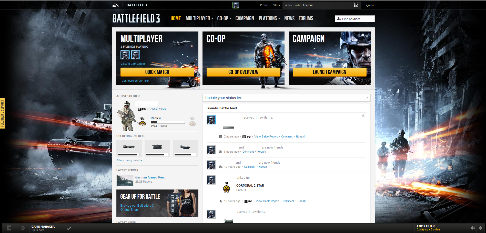
Task: Click Hooah! on the 8 hours ago post
Action: tap(262, 152)
